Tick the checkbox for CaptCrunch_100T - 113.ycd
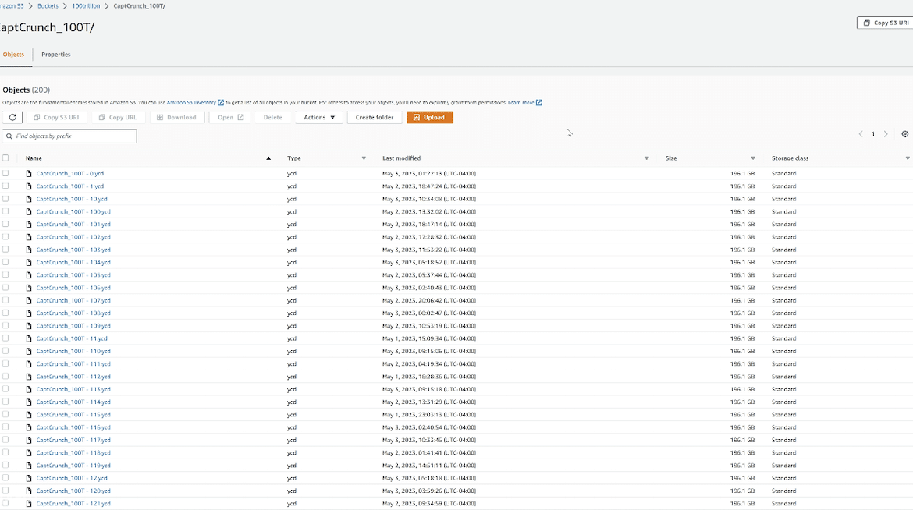The image size is (913, 510). 5,389
